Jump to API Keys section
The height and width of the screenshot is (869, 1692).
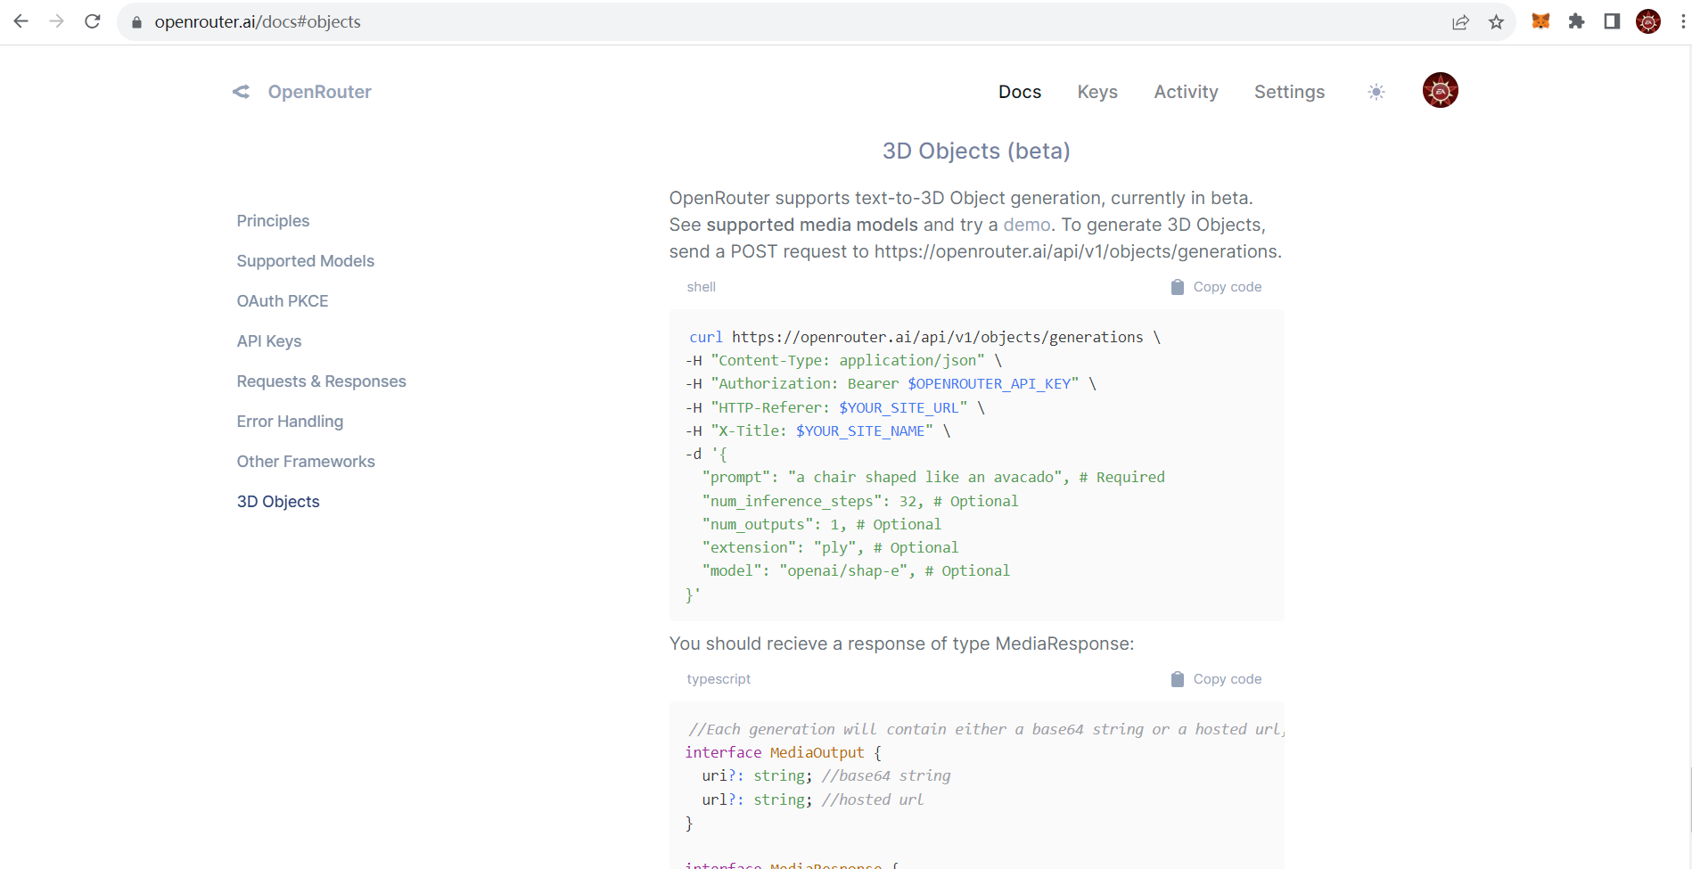(268, 341)
